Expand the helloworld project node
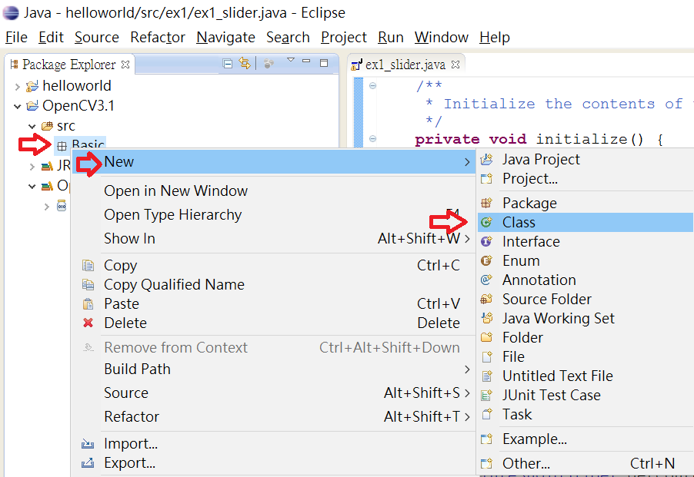The image size is (694, 477). [x=17, y=86]
